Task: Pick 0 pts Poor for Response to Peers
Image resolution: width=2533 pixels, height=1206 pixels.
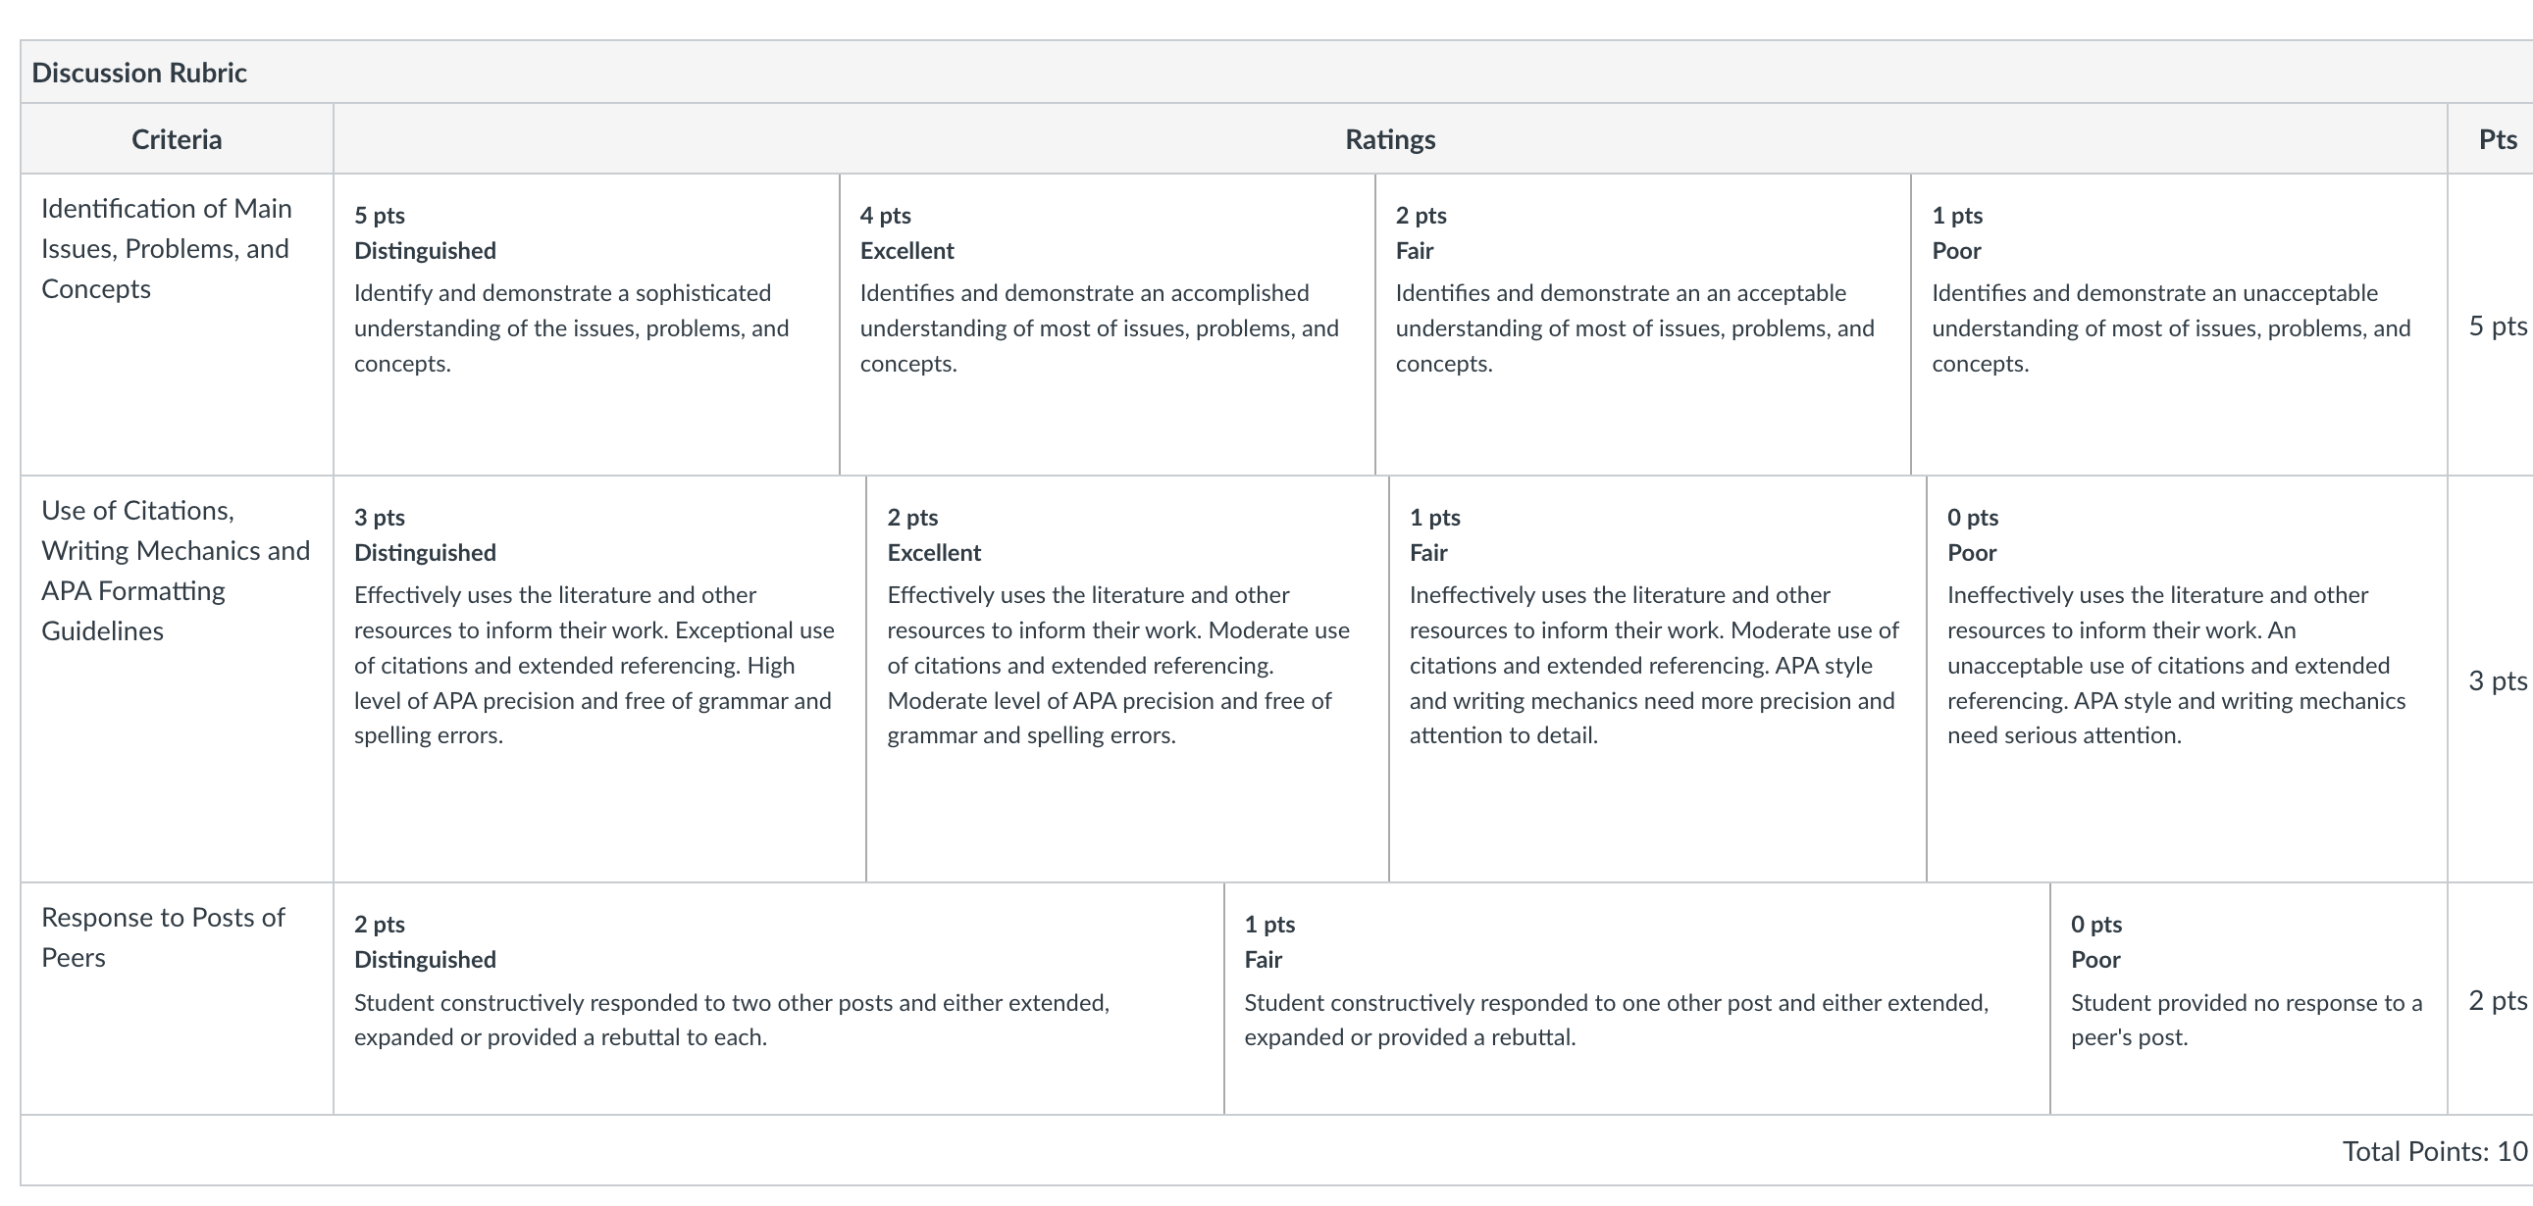Action: coord(2249,998)
